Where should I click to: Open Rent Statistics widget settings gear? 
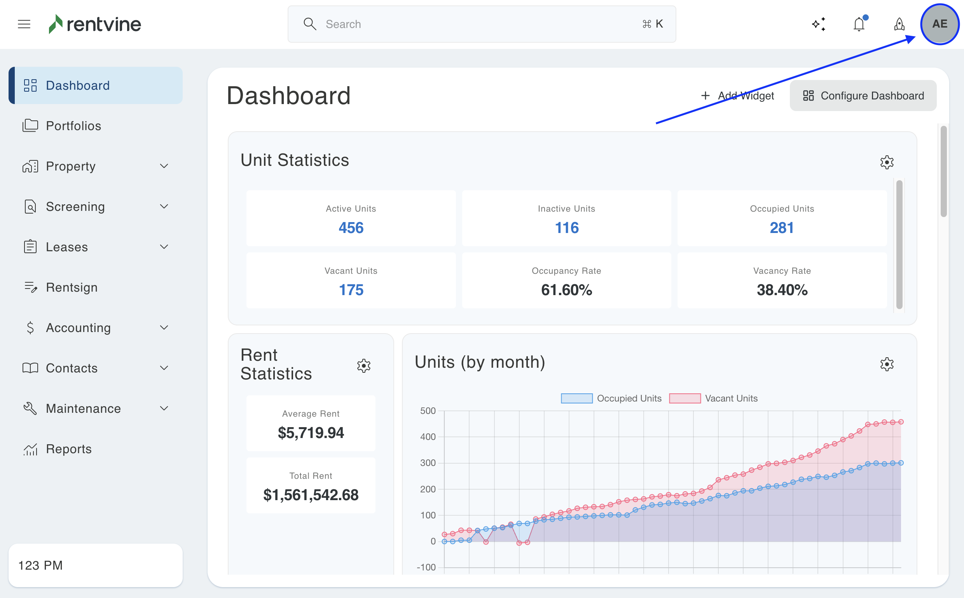(x=363, y=365)
